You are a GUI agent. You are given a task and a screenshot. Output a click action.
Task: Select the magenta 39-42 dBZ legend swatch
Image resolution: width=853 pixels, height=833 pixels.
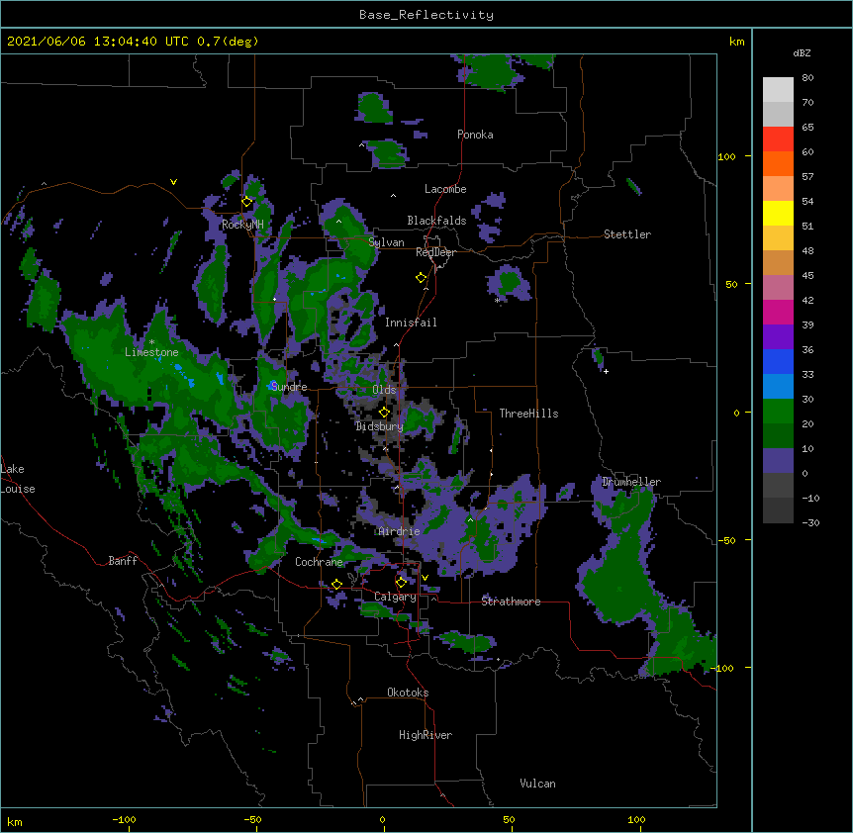tap(778, 313)
